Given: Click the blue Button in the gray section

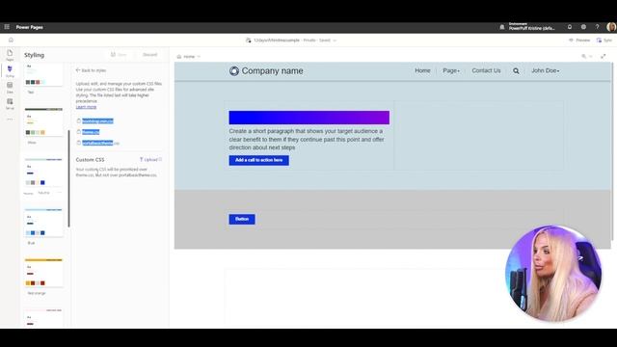Looking at the screenshot, I should pyautogui.click(x=242, y=219).
